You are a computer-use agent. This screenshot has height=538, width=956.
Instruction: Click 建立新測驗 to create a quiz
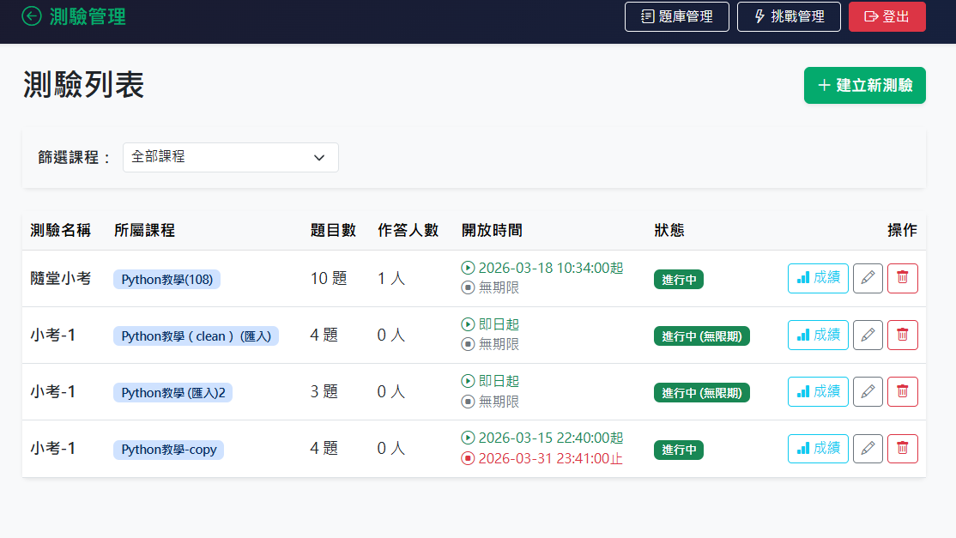[864, 85]
